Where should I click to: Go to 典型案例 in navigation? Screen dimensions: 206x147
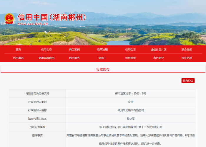point(74,50)
